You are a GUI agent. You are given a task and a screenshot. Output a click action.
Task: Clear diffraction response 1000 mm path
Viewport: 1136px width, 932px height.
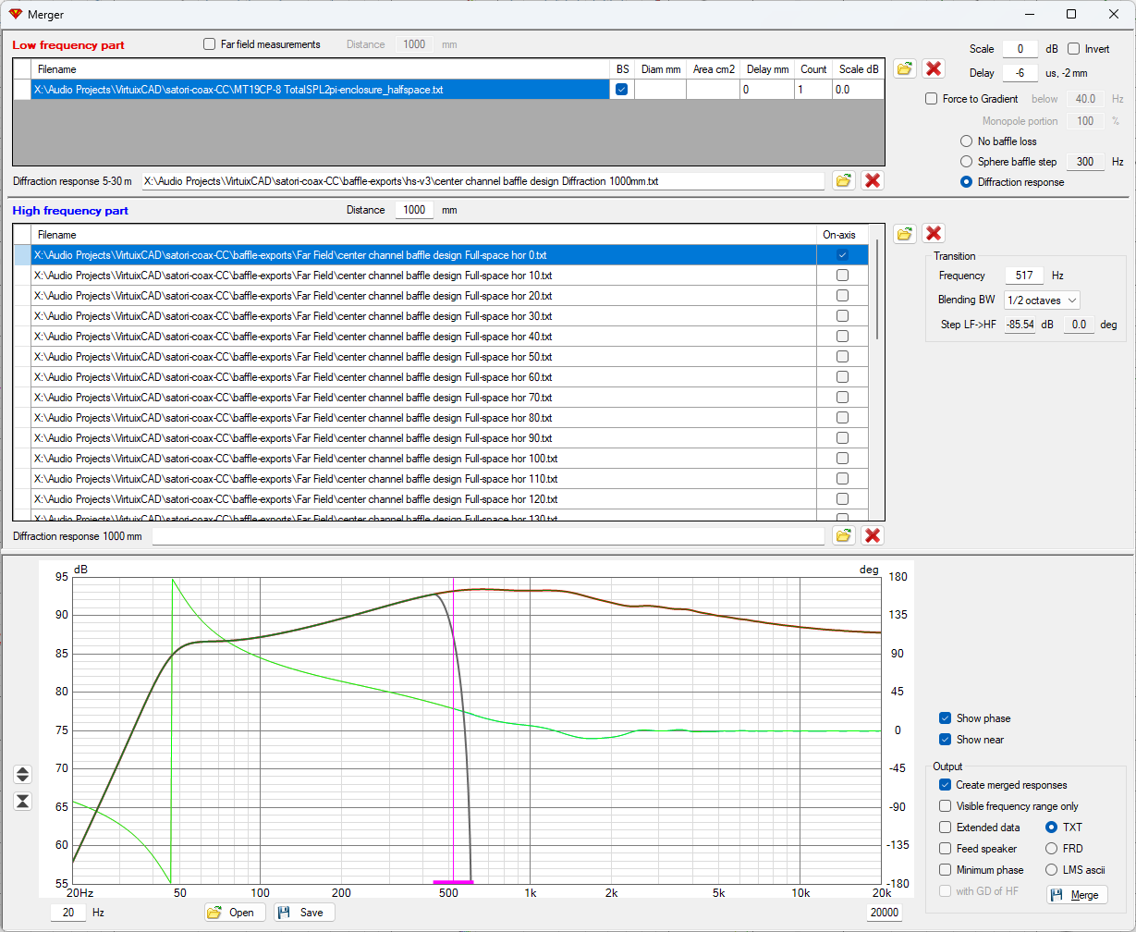click(872, 535)
